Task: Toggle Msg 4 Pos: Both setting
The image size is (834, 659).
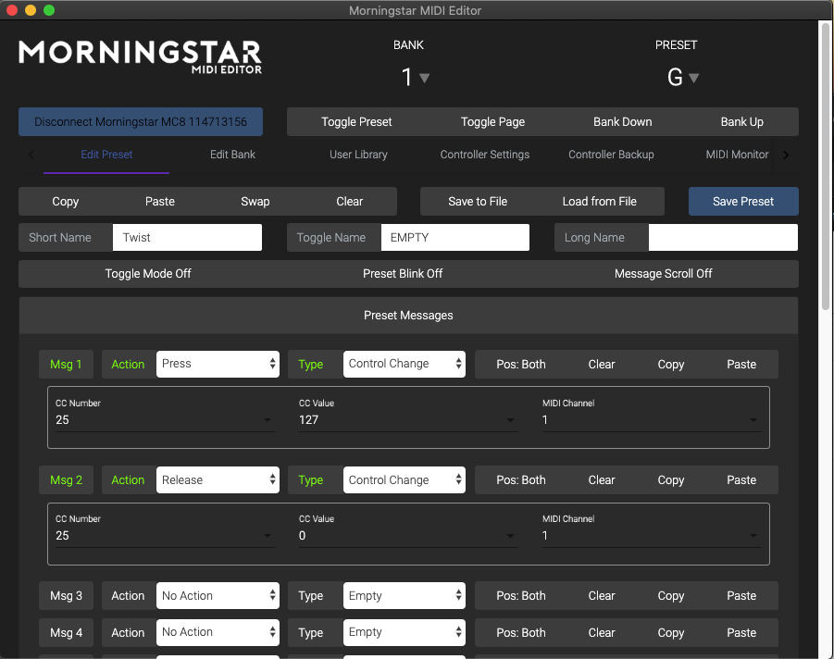Action: (521, 632)
